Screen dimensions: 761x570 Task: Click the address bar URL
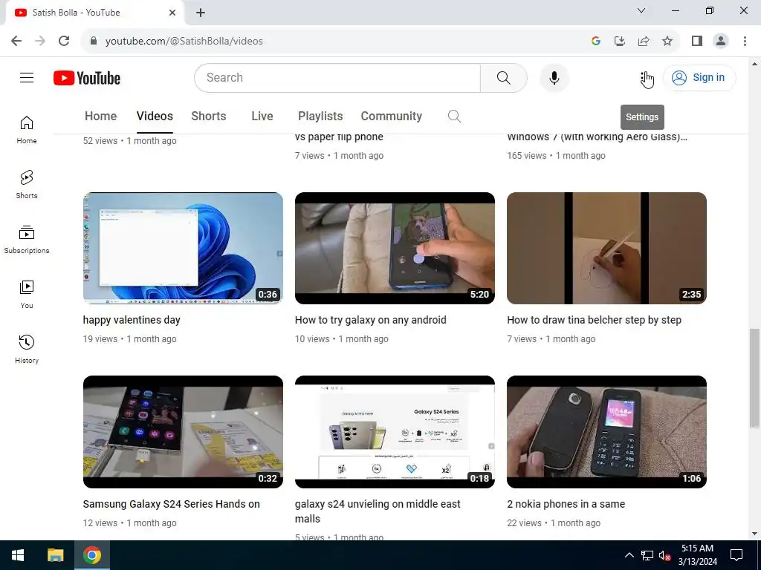(x=184, y=42)
